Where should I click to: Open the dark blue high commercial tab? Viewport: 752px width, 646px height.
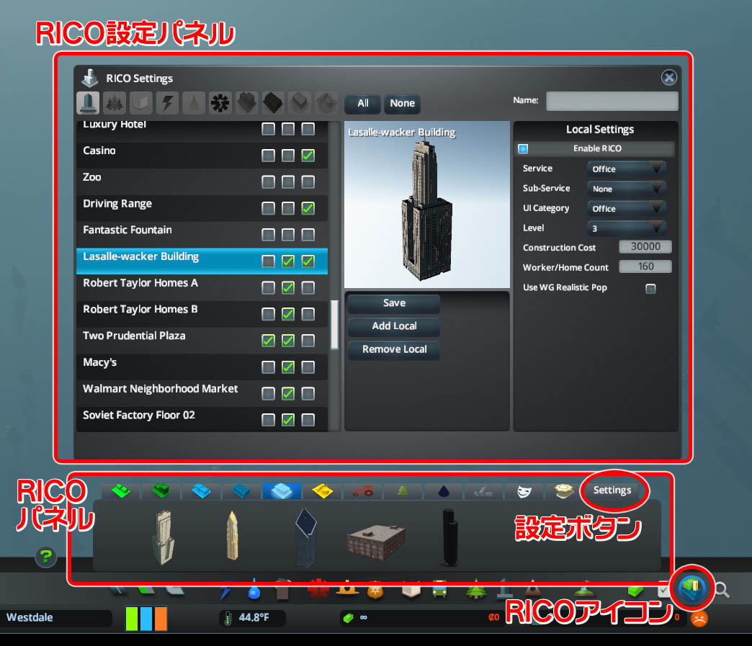tap(241, 490)
